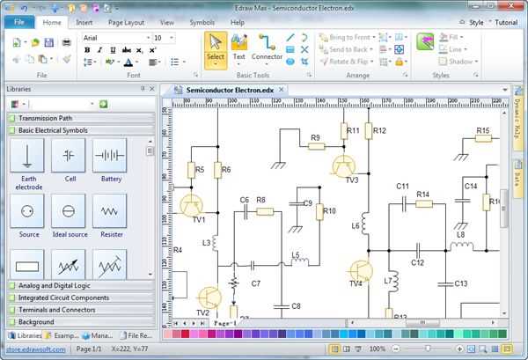Click the zoom slider handle
The height and width of the screenshot is (360, 528).
coord(428,349)
